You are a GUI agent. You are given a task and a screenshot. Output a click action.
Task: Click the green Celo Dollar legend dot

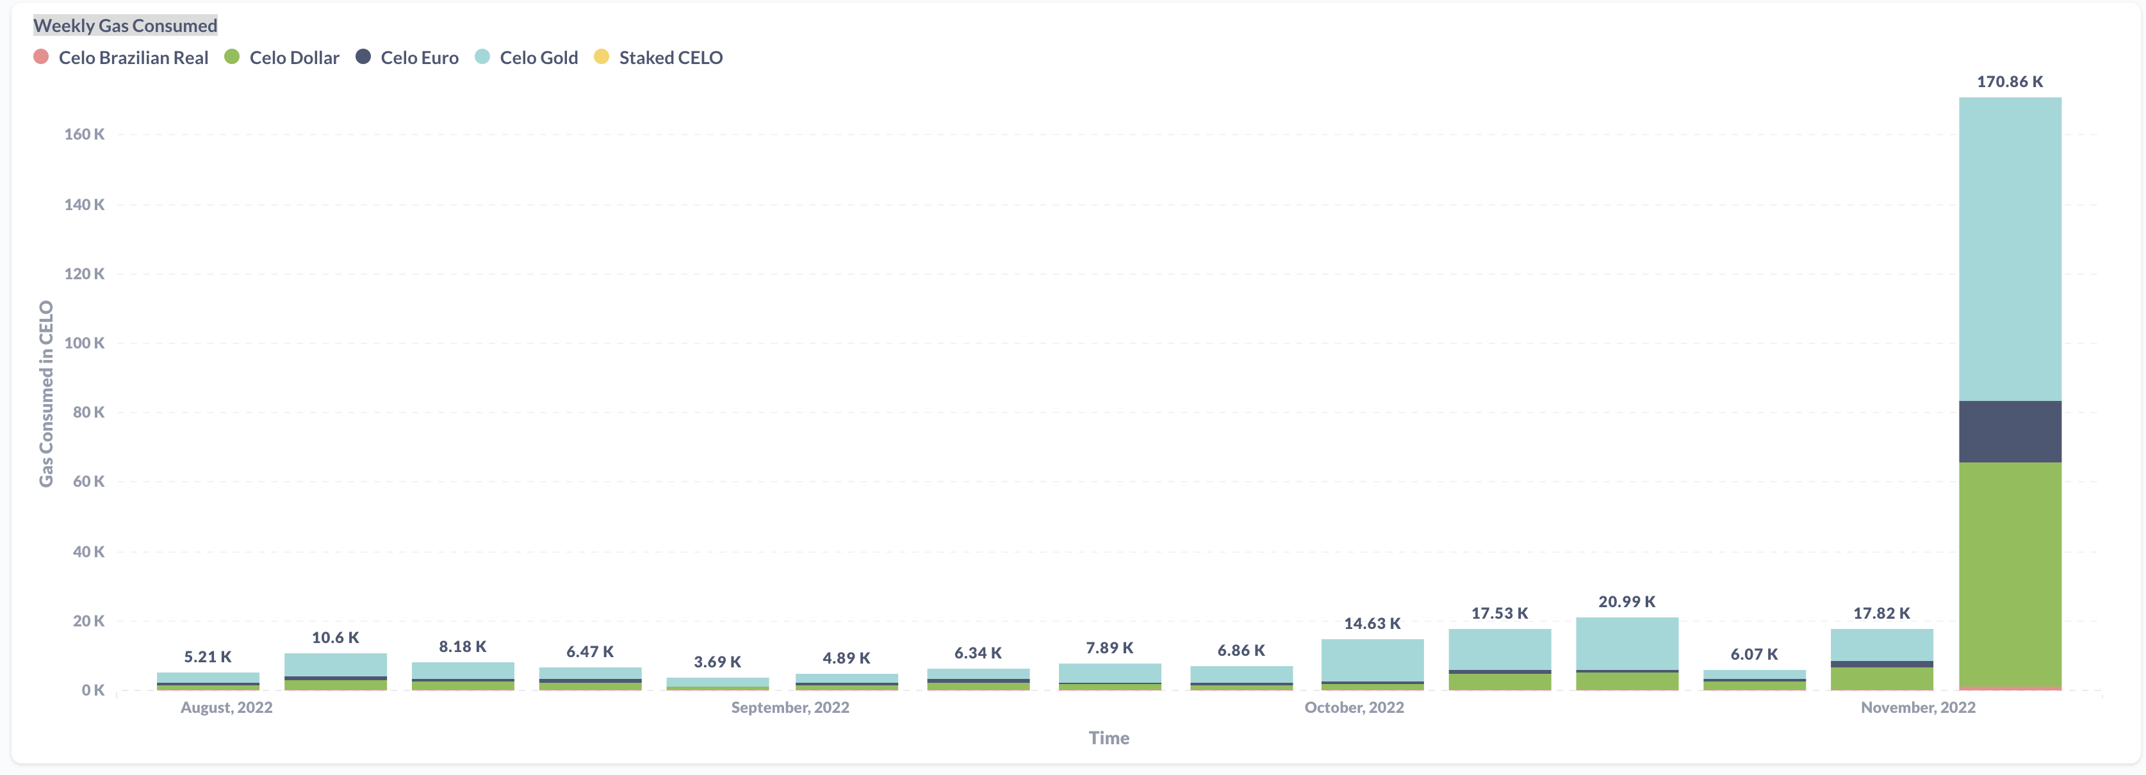tap(233, 56)
